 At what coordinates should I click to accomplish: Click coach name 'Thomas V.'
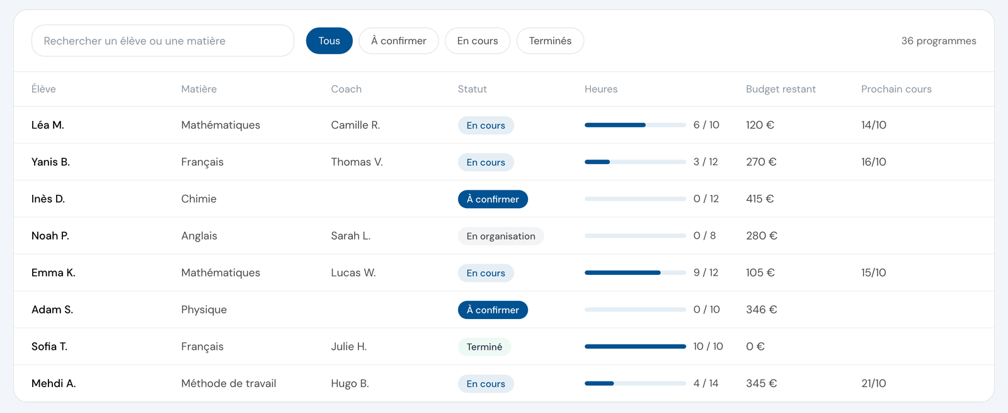pyautogui.click(x=357, y=162)
